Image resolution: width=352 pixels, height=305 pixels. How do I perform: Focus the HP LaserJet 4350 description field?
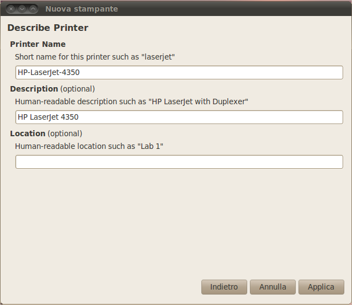179,117
